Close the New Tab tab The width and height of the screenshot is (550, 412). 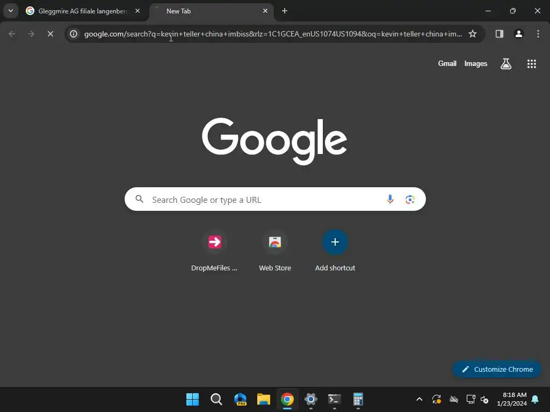265,11
